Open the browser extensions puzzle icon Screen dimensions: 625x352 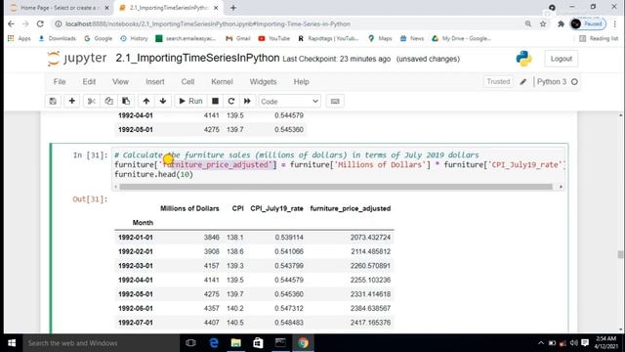point(561,23)
